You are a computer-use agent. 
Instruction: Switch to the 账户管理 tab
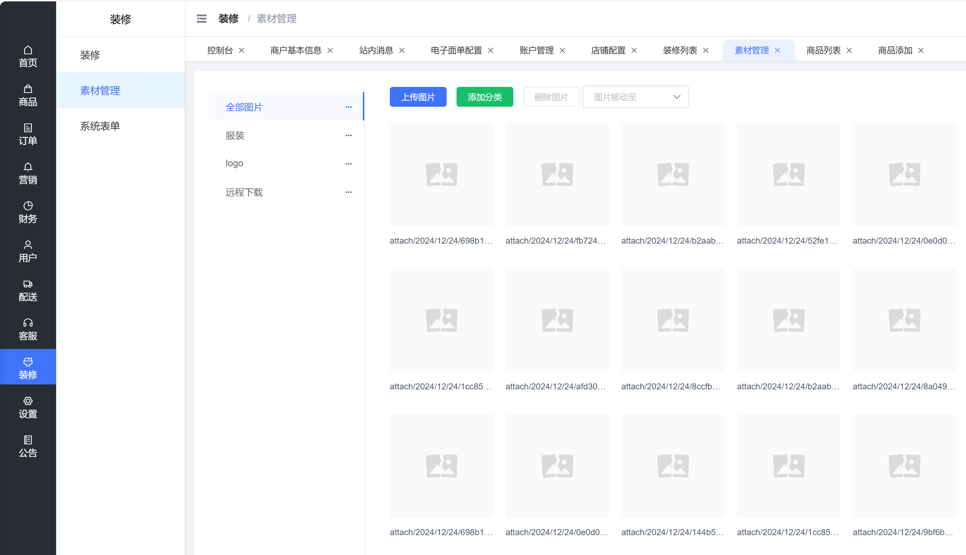537,50
